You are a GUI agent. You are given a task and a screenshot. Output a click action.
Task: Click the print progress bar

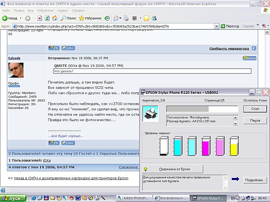(202, 109)
